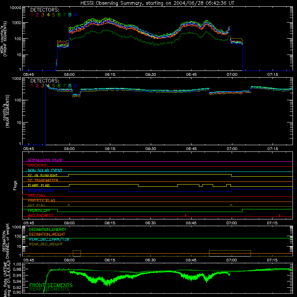Click rear segments counts/s y-axis label

click(6, 111)
